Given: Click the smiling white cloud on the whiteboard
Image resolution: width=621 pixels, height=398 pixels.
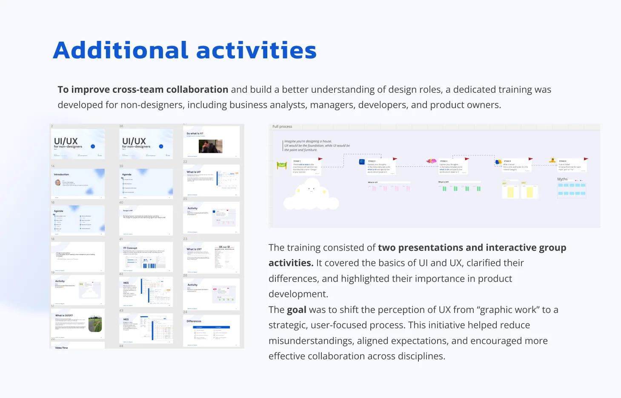Looking at the screenshot, I should [311, 194].
